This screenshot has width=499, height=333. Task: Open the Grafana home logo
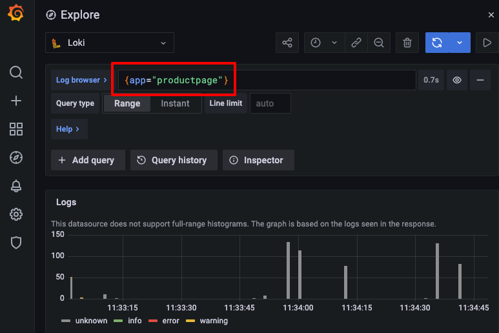[16, 14]
